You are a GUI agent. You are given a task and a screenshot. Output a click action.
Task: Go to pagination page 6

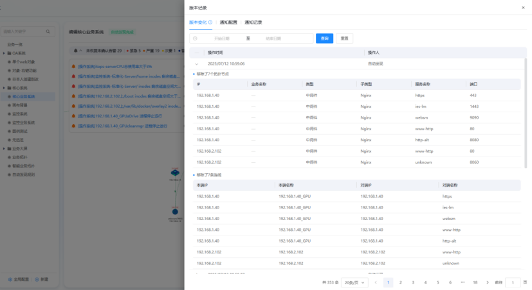450,282
